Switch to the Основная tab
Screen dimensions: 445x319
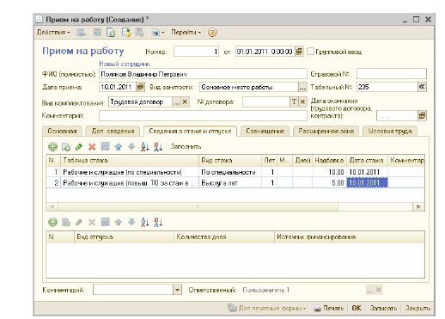(62, 131)
